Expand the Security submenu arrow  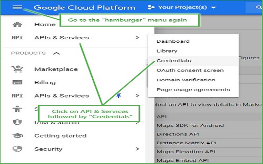(x=137, y=149)
